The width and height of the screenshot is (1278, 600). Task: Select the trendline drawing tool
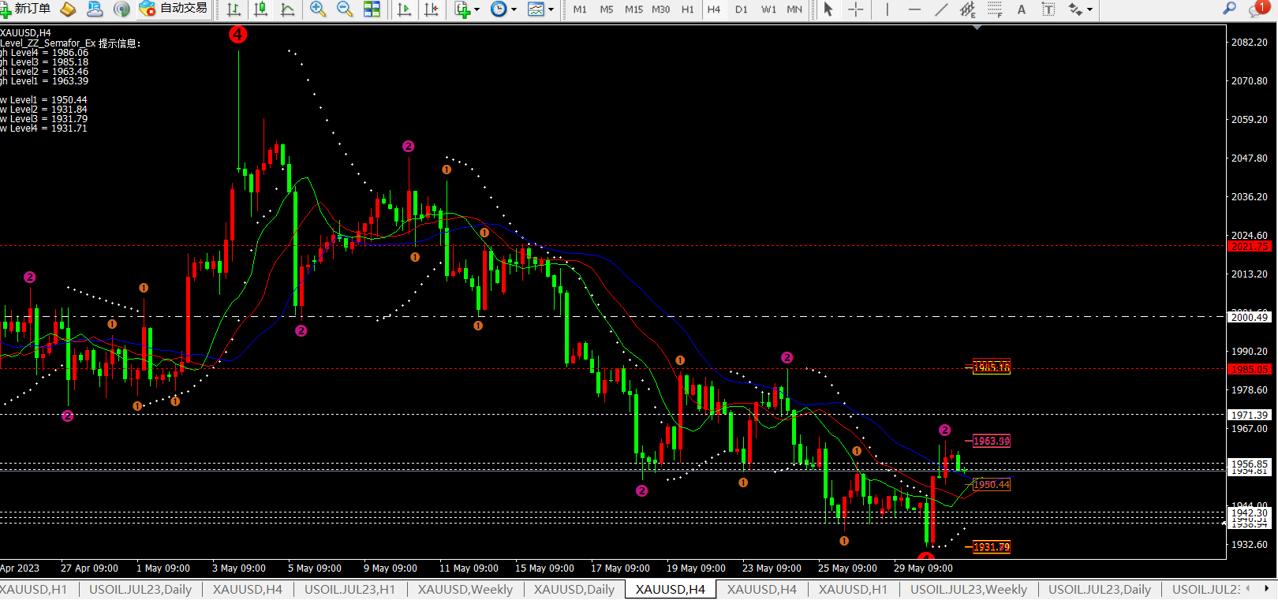pos(941,9)
